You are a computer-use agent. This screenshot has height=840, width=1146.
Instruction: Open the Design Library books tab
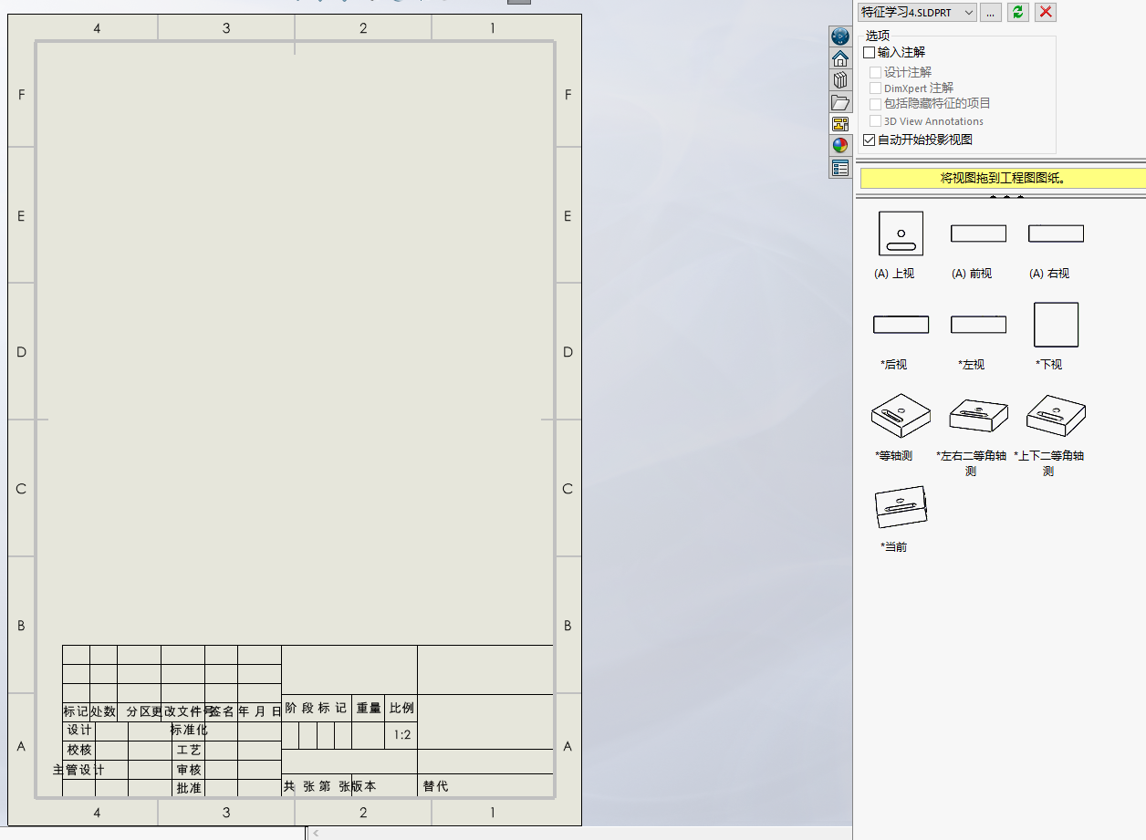(840, 80)
